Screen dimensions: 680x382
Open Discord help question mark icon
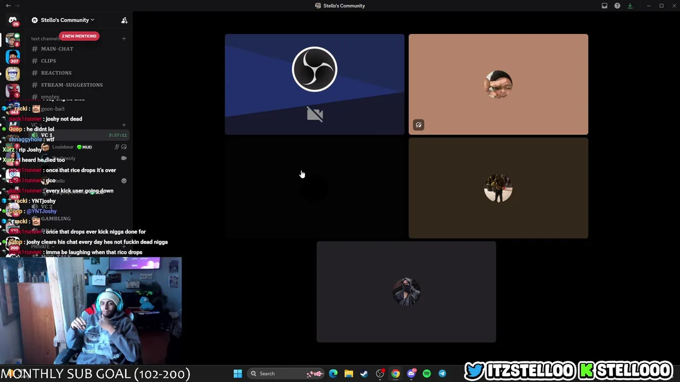[617, 6]
